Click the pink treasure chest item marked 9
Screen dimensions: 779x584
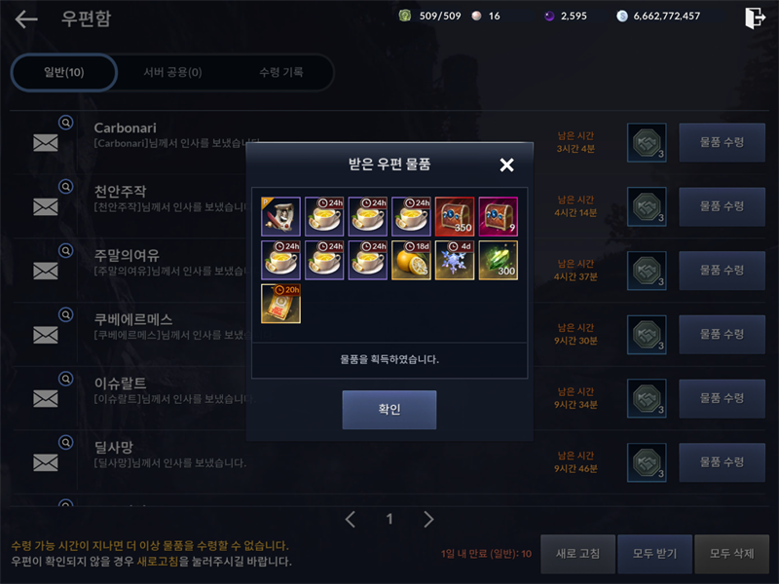point(499,216)
